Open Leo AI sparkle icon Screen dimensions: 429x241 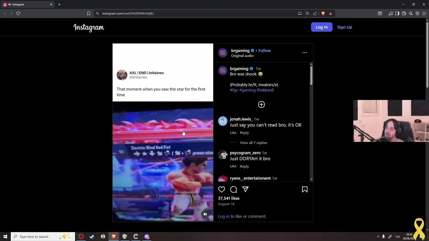(411, 13)
